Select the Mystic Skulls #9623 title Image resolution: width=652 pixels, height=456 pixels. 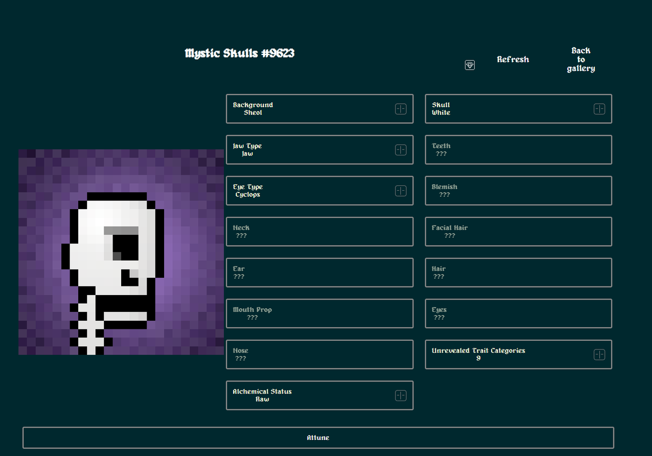(x=239, y=53)
